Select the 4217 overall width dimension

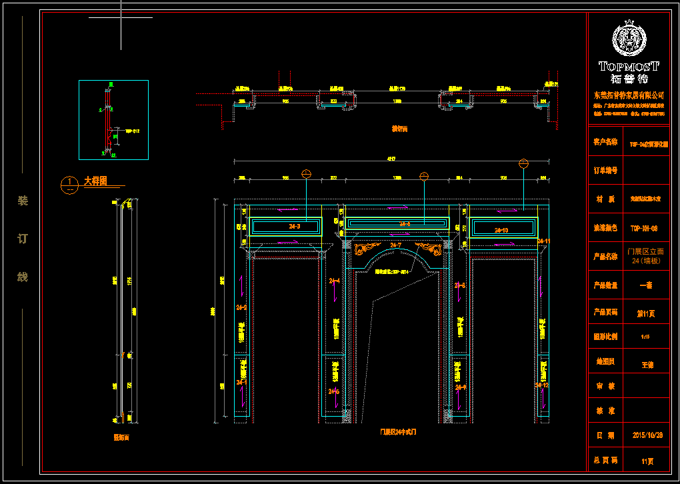[391, 159]
